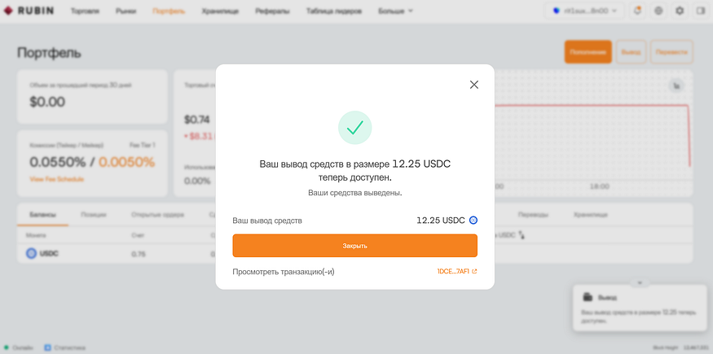The image size is (713, 354).
Task: Switch to the Позиции tab
Action: pos(94,215)
